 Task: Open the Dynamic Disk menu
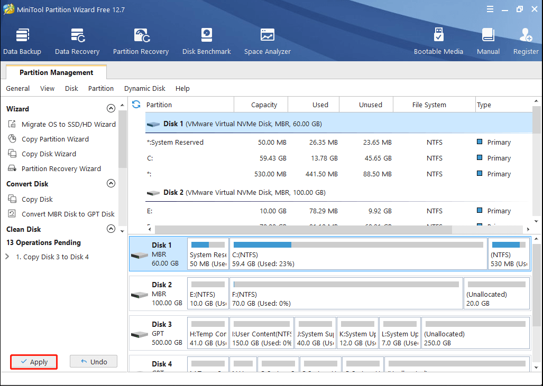coord(145,89)
